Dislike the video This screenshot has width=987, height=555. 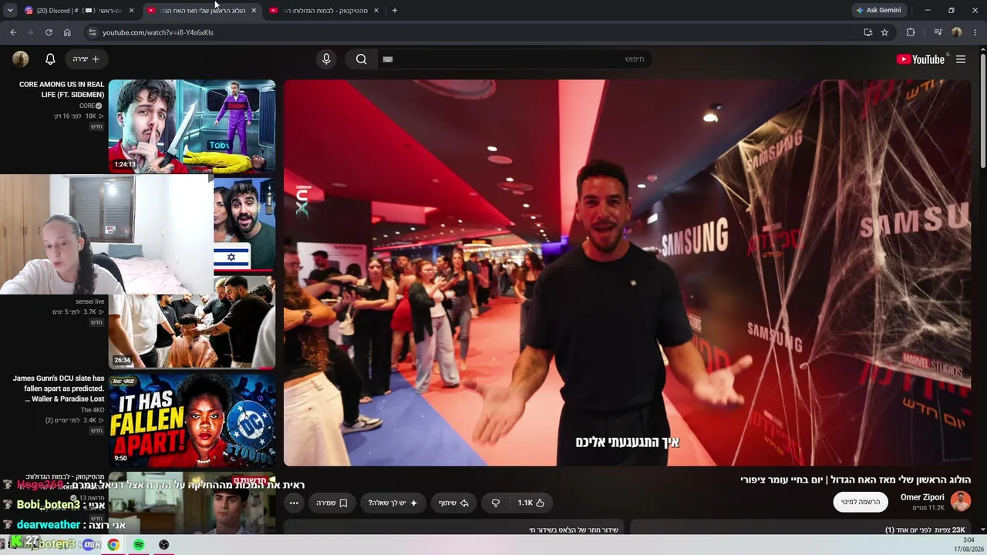pyautogui.click(x=495, y=503)
